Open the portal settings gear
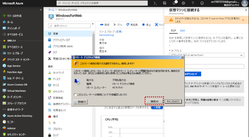Screen dimensions: 249x137 (183, 3)
